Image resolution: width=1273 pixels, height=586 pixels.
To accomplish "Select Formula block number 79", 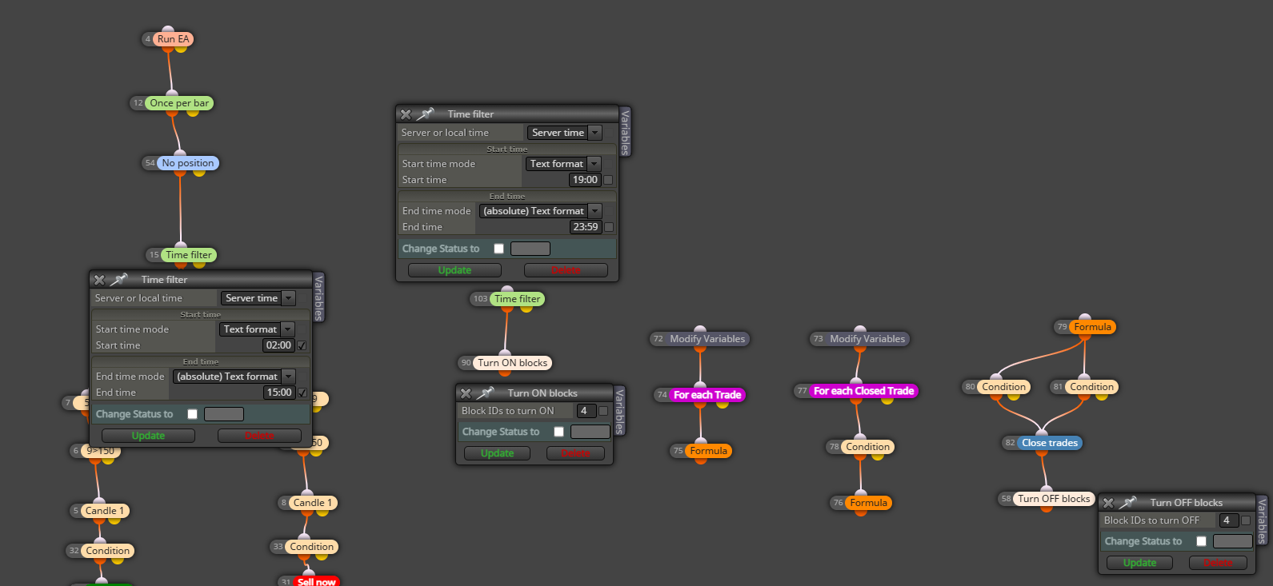I will (x=1092, y=327).
